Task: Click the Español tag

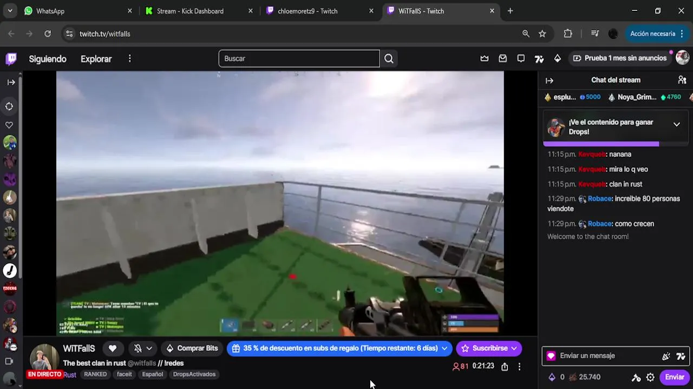Action: [152, 374]
